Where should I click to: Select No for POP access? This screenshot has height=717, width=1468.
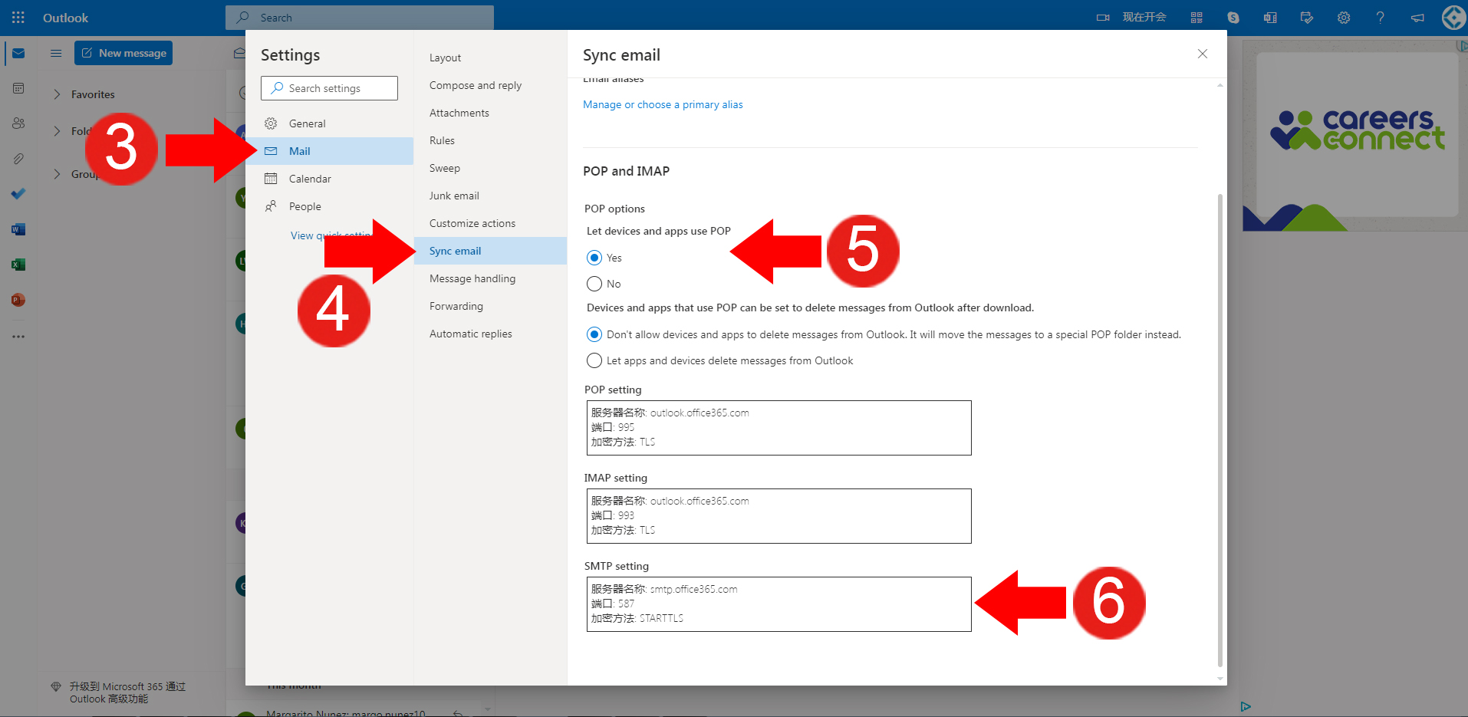point(594,284)
